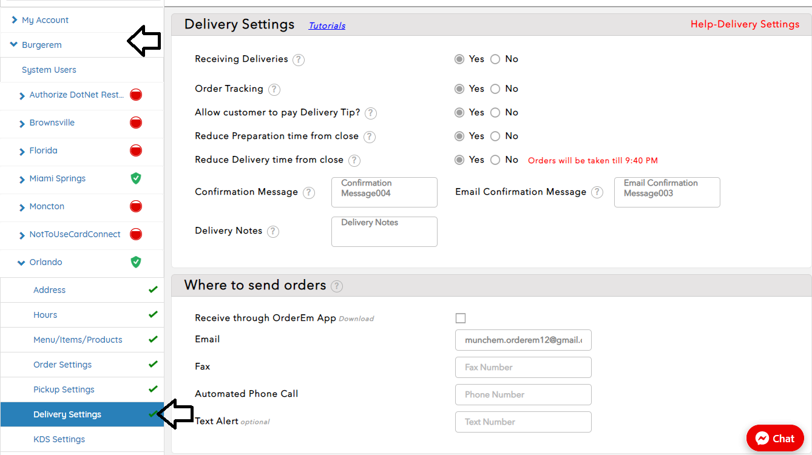Click Help-Delivery Settings link
The width and height of the screenshot is (812, 455).
[745, 24]
